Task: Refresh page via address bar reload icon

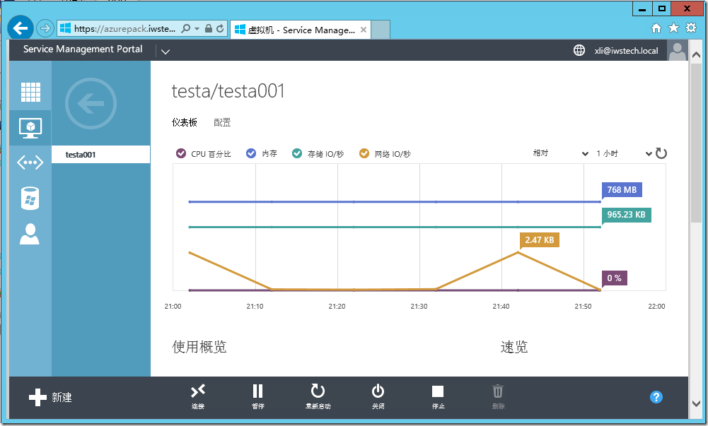Action: [x=220, y=28]
